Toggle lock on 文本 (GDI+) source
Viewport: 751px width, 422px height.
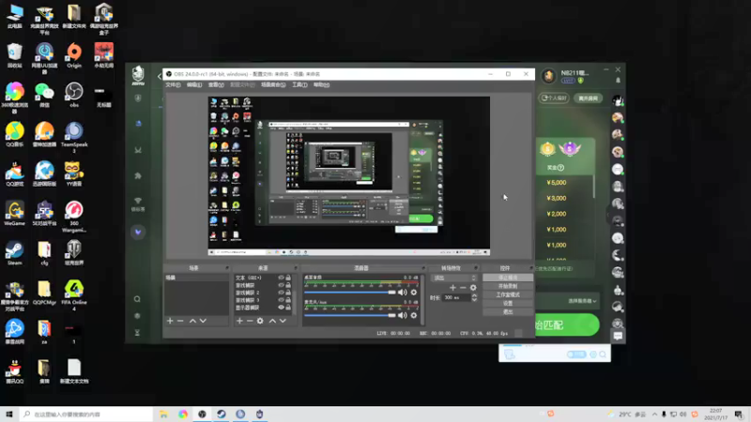point(288,278)
